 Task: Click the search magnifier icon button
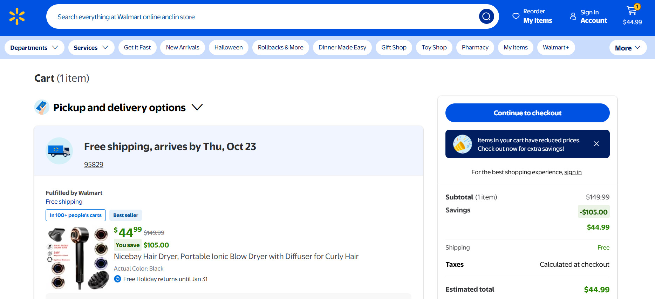tap(486, 16)
